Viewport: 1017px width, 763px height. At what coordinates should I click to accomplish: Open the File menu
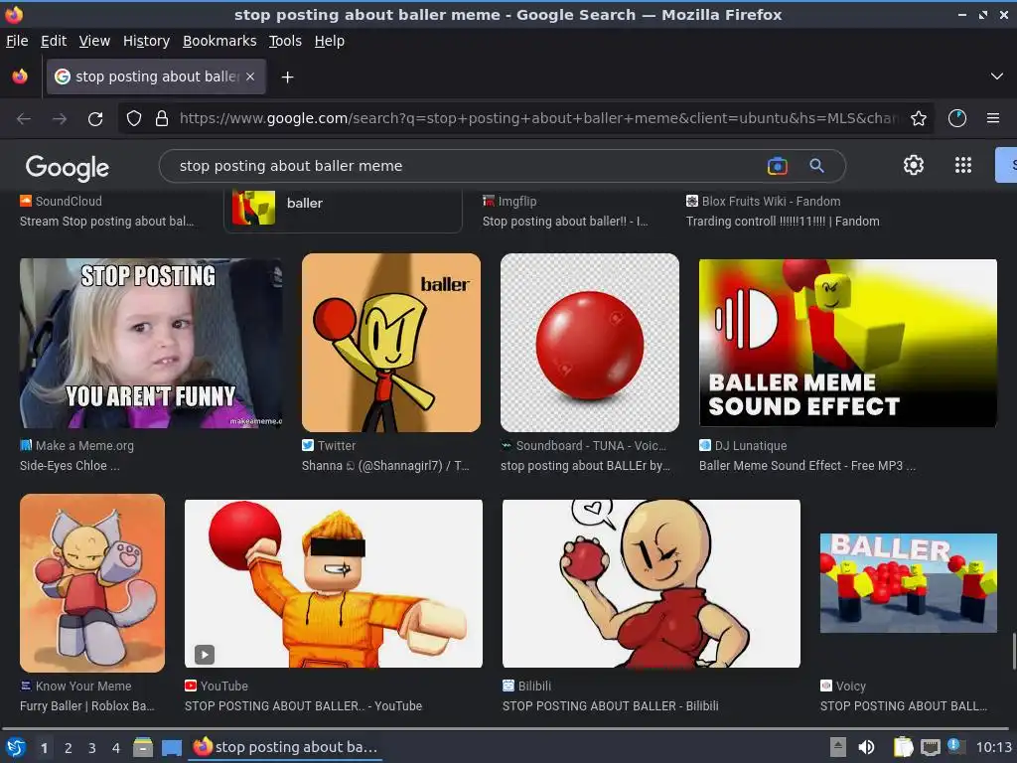17,41
